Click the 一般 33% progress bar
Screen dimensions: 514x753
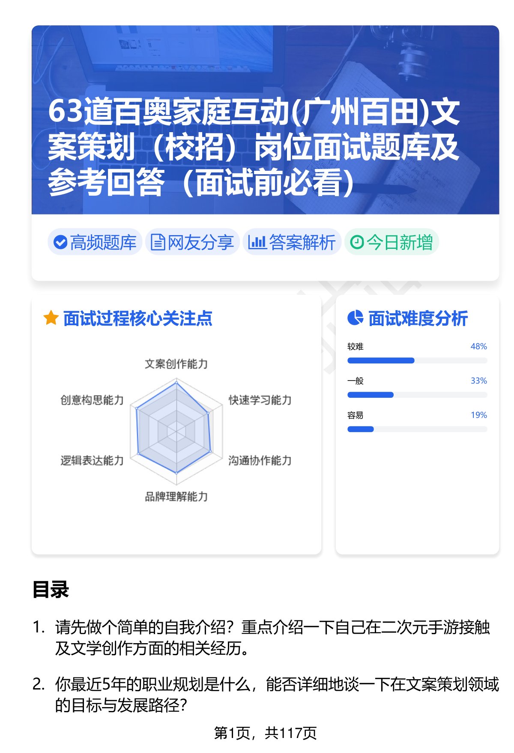pos(417,395)
